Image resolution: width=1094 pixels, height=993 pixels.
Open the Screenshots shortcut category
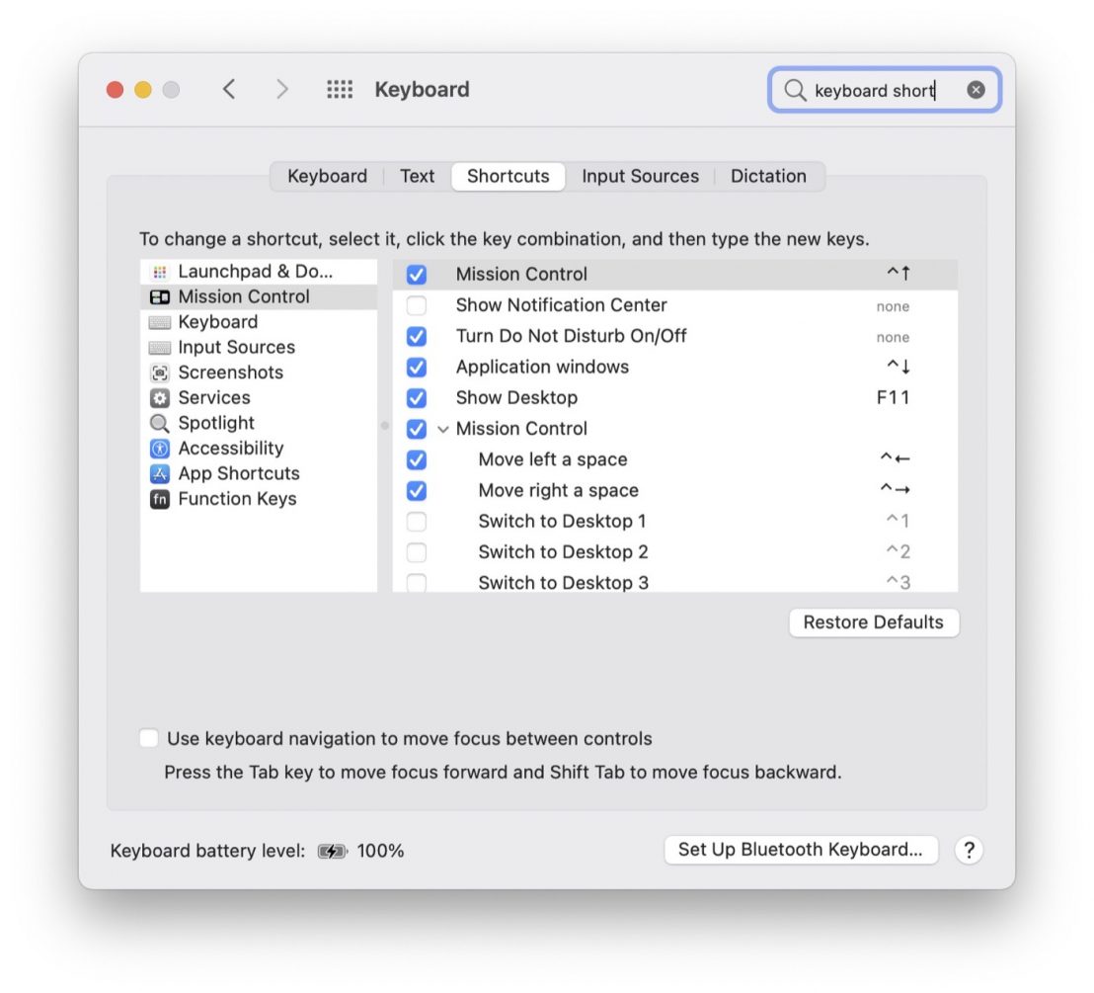230,372
